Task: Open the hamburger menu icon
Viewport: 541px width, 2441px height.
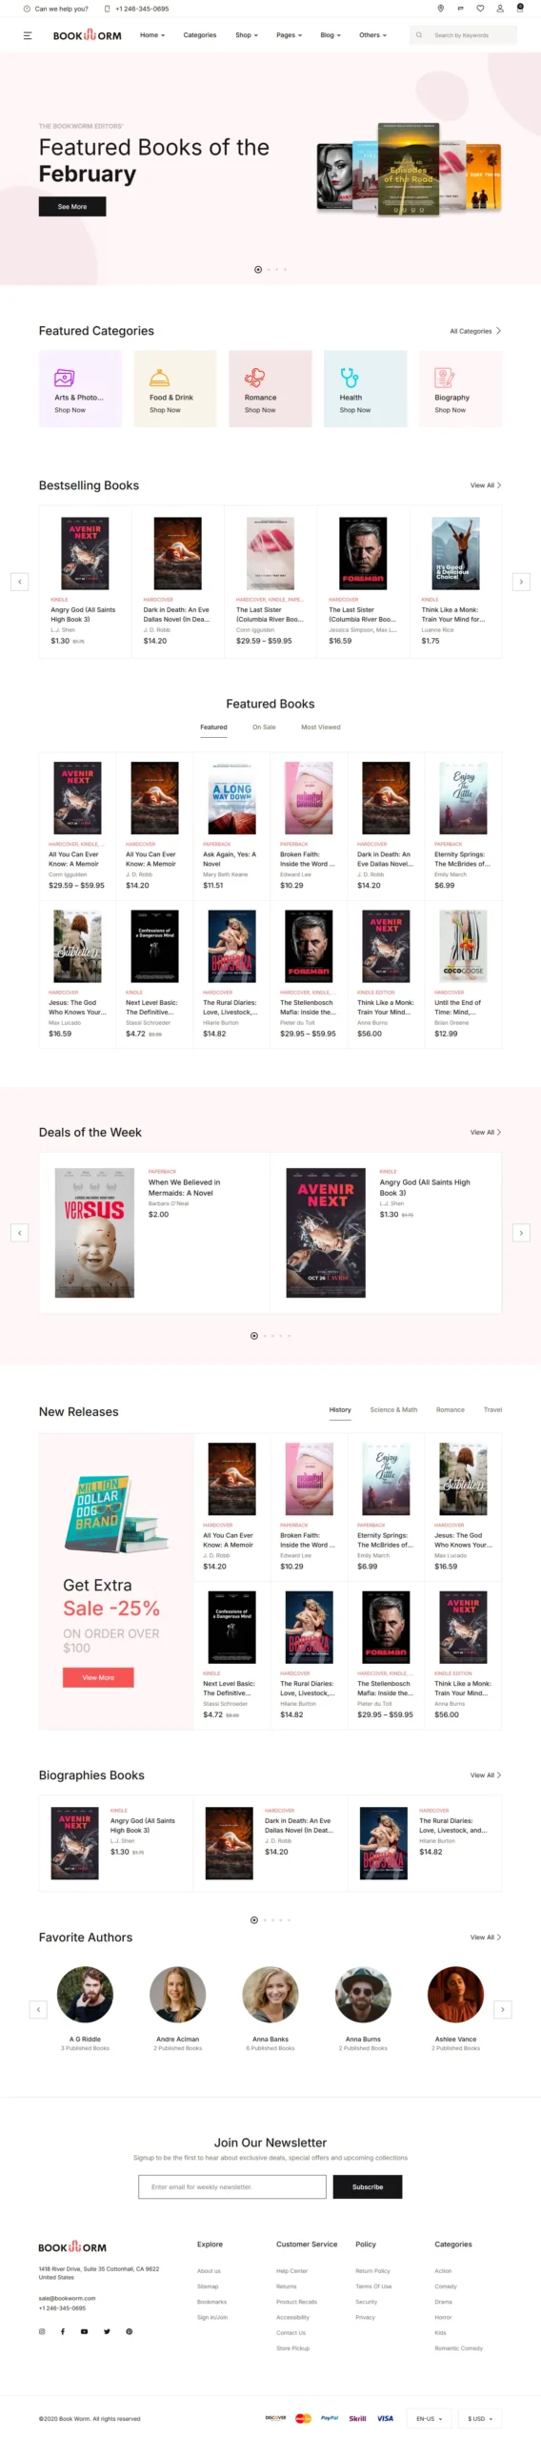Action: point(28,35)
